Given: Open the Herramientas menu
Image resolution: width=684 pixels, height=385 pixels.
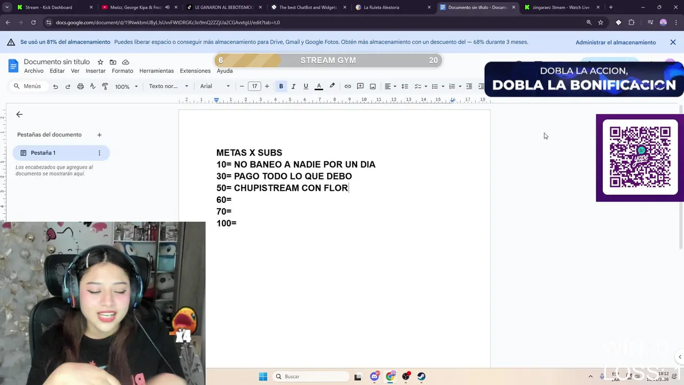Looking at the screenshot, I should pos(157,71).
